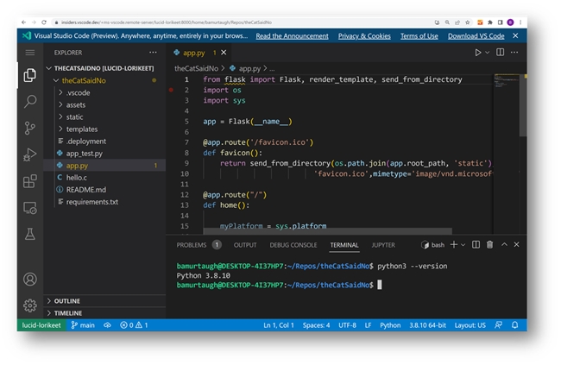Open the Search view icon
Image resolution: width=561 pixels, height=365 pixels.
coord(30,101)
